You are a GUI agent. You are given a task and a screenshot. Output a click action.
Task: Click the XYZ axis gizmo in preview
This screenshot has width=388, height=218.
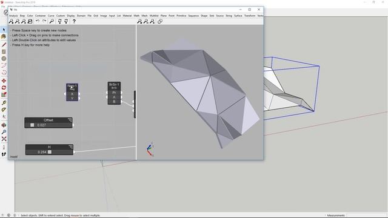click(150, 150)
